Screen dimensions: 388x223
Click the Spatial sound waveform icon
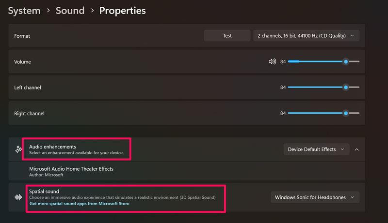point(18,197)
